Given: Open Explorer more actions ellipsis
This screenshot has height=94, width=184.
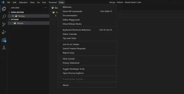Looking at the screenshot, I should coord(45,8).
